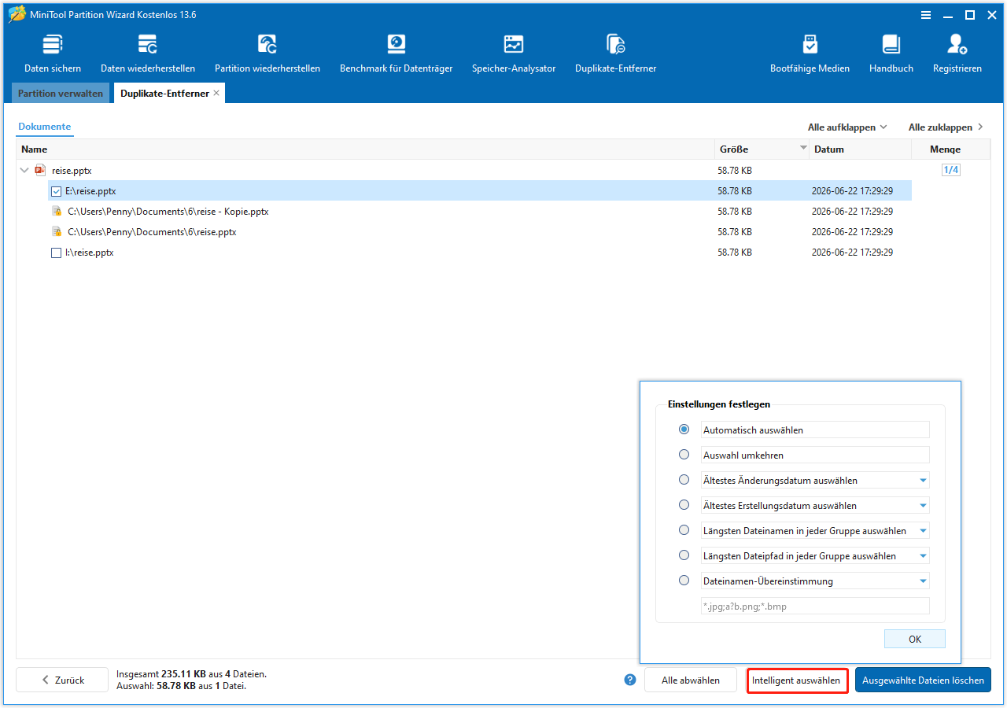Select row C:\Users\Penny\Documents\6\reise - Kopie.pptx
This screenshot has width=1007, height=708.
coord(480,211)
